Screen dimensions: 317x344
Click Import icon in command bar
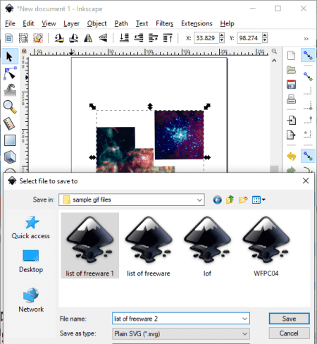click(291, 121)
